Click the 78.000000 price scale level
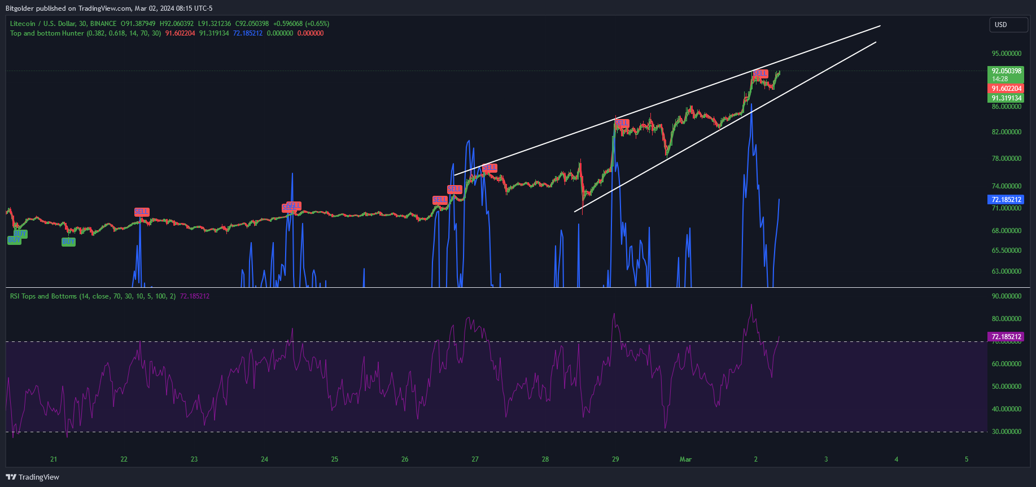The width and height of the screenshot is (1036, 487). [x=1007, y=159]
